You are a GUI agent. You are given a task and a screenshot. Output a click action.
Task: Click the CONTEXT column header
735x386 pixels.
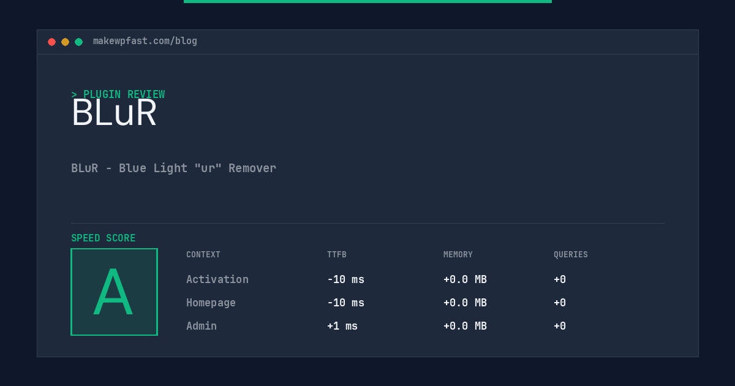(x=203, y=255)
